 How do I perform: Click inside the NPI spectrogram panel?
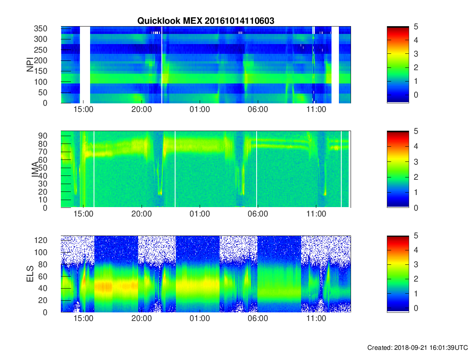pos(206,65)
